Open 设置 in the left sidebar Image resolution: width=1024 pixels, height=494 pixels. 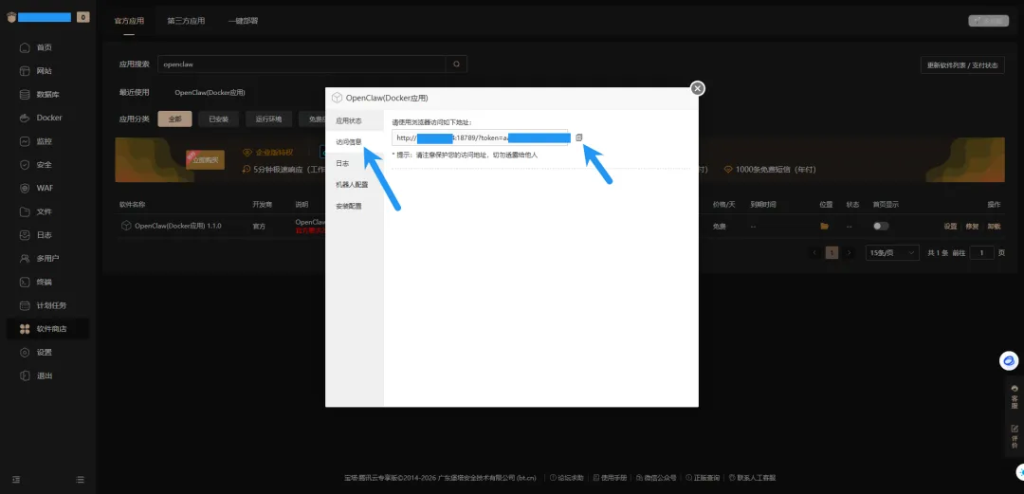click(x=46, y=352)
